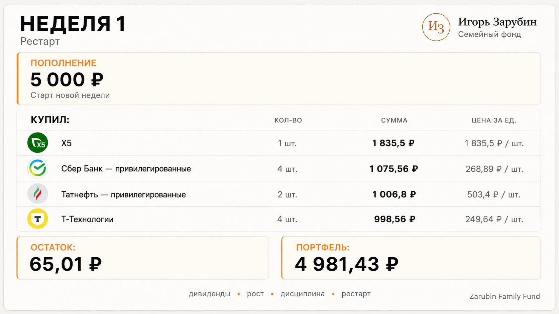The image size is (559, 314).
Task: Click the Т-Технологии stock name
Action: pyautogui.click(x=87, y=219)
